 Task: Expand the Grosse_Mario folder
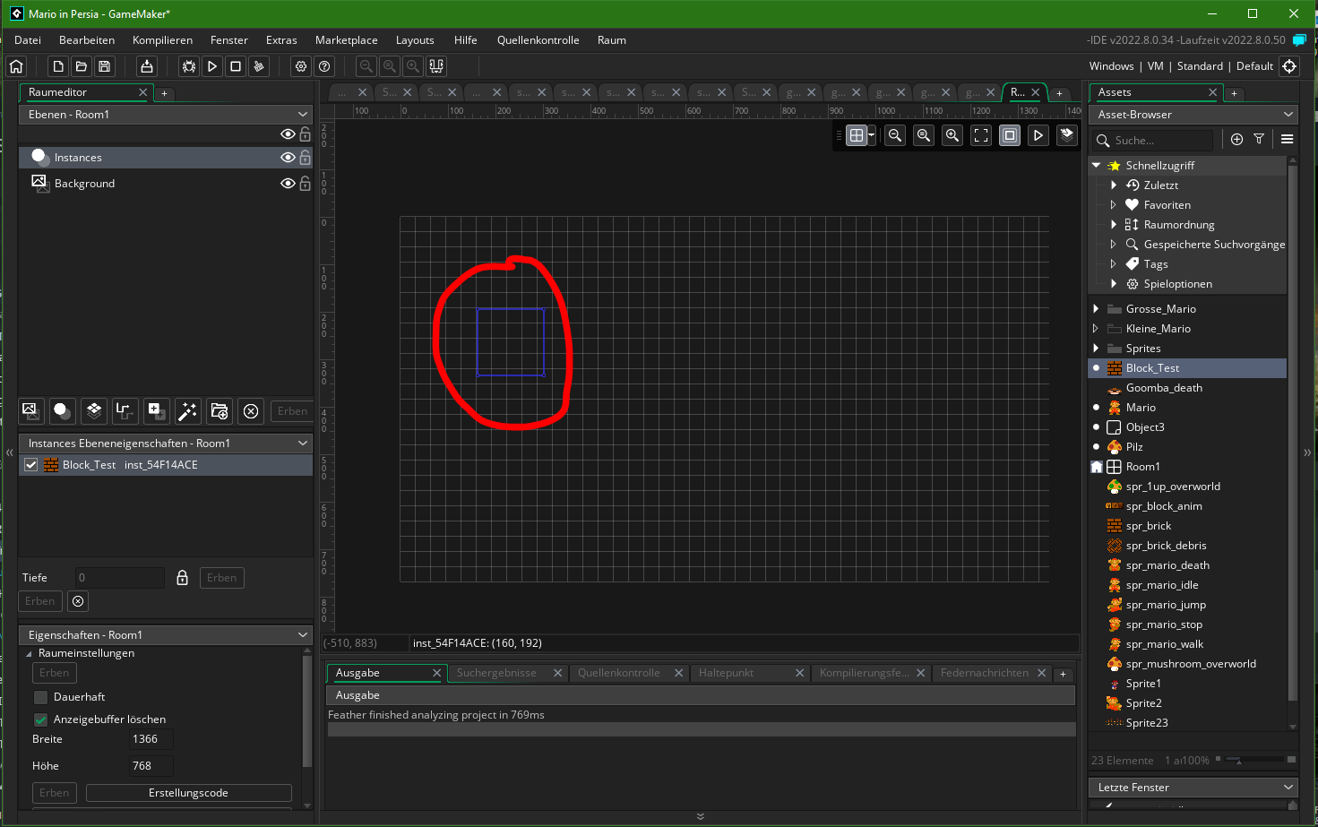click(x=1096, y=309)
